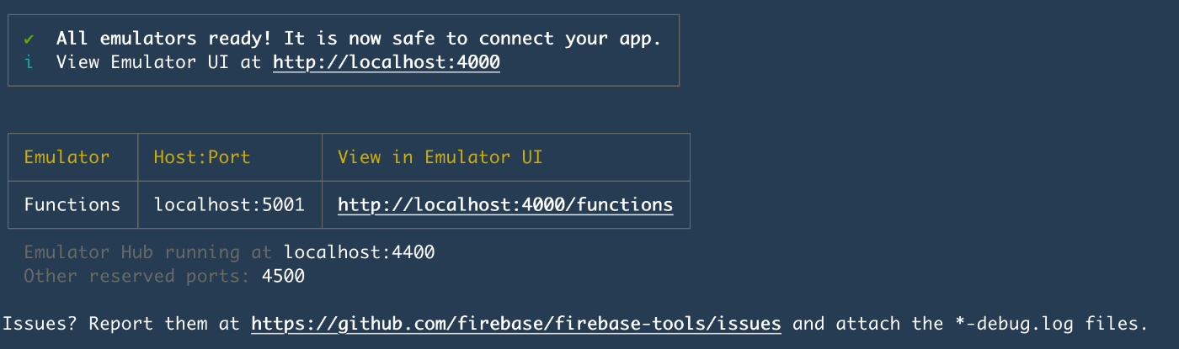Viewport: 1179px width, 349px height.
Task: Click the 'Issues? Report them at' text
Action: point(121,324)
